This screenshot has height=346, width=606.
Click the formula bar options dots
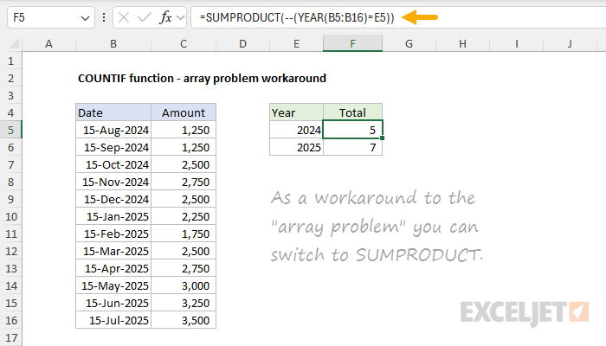tap(104, 17)
